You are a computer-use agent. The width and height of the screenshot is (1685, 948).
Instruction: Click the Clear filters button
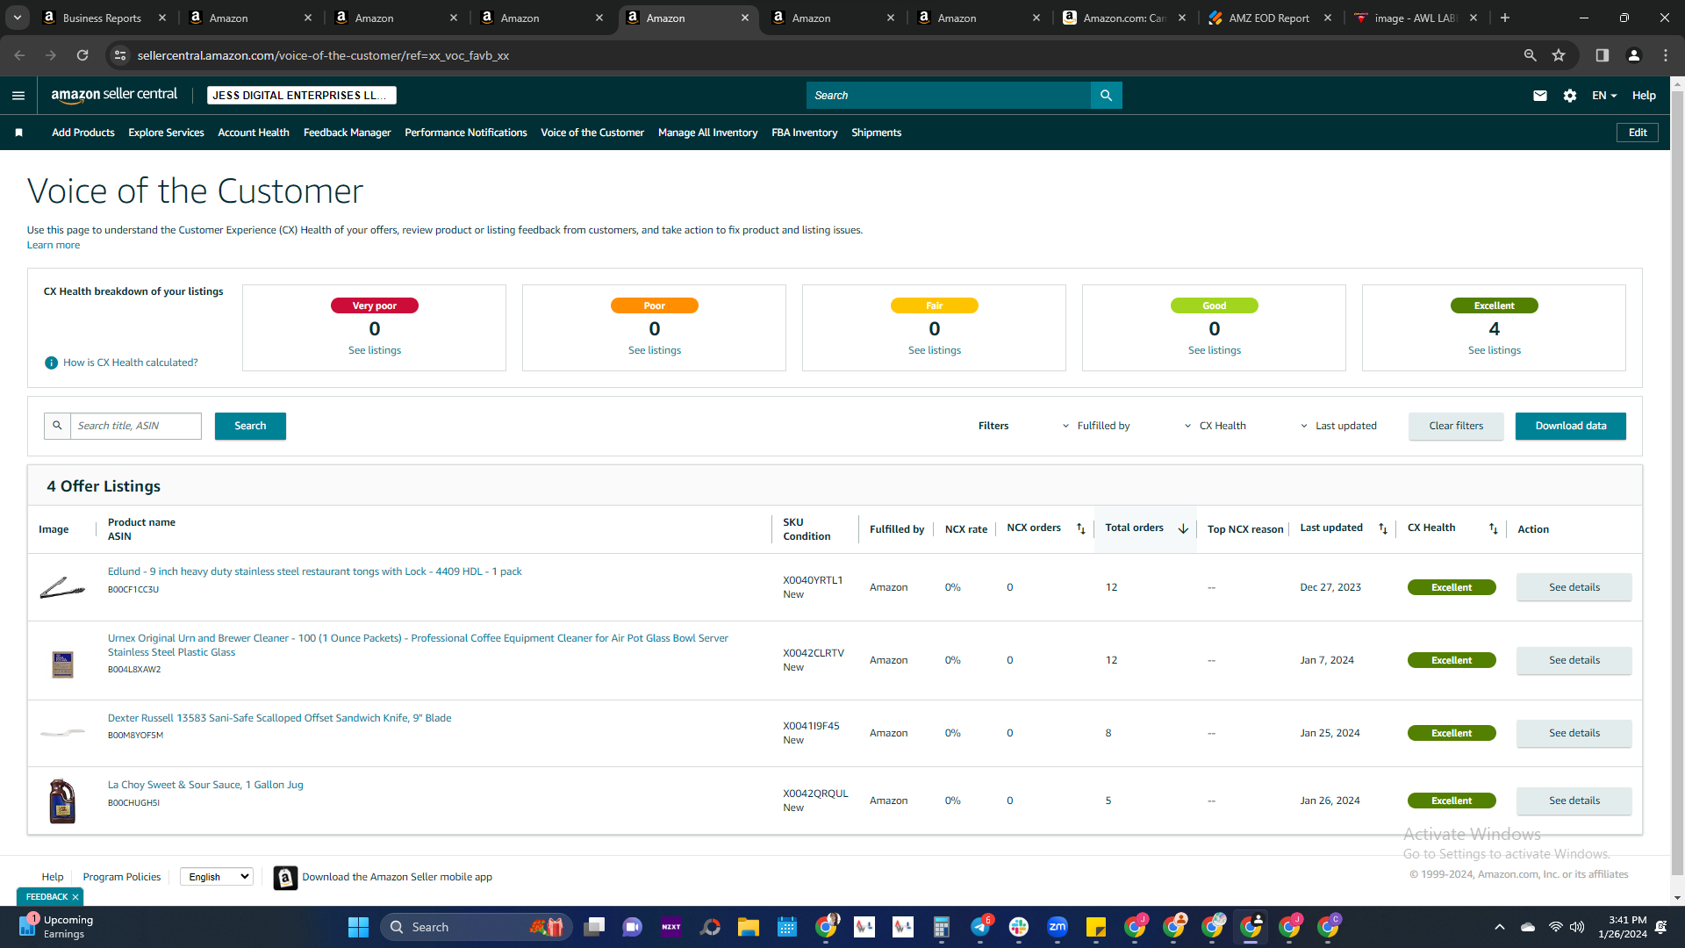1456,426
